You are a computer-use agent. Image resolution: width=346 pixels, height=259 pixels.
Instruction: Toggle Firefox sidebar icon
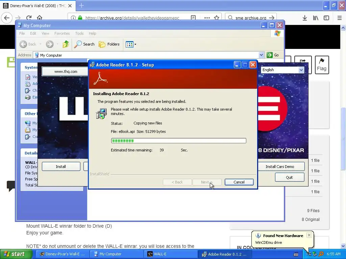[326, 18]
